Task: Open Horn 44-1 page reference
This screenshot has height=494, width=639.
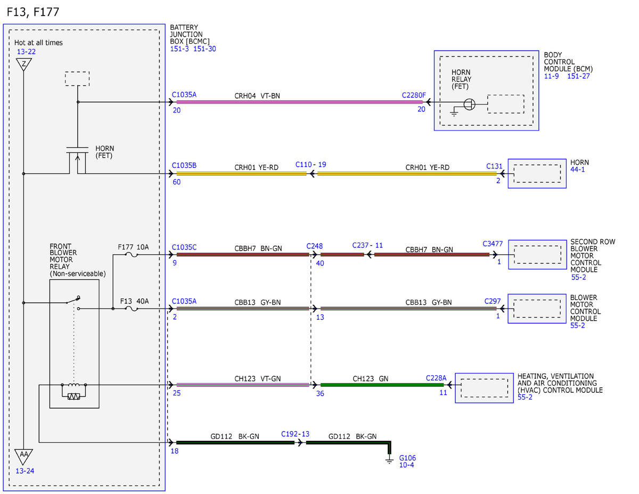Action: (578, 169)
